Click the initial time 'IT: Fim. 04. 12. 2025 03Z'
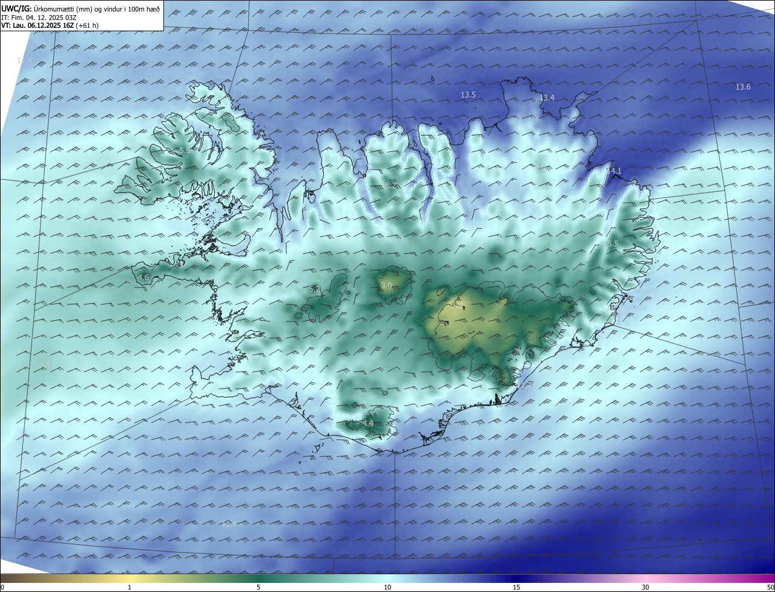The width and height of the screenshot is (775, 592). click(x=39, y=18)
